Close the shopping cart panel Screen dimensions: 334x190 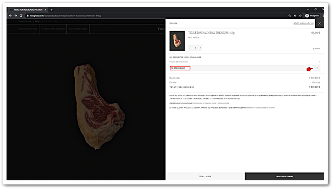tap(319, 24)
